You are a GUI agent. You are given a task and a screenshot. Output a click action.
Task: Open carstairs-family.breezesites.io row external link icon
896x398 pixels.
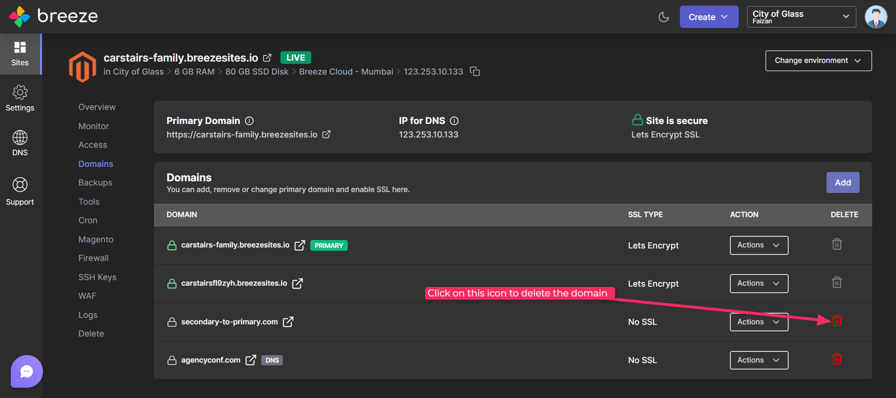(300, 245)
